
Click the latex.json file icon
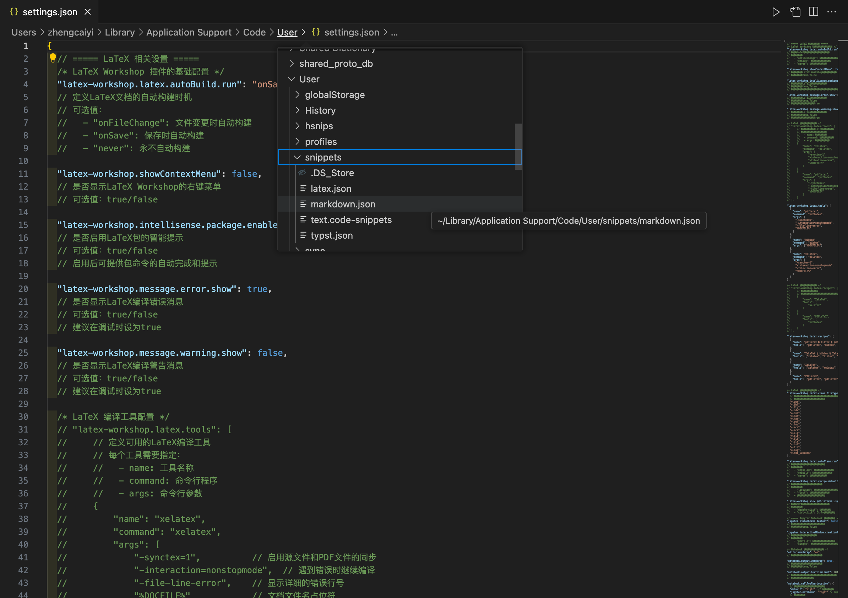click(303, 188)
